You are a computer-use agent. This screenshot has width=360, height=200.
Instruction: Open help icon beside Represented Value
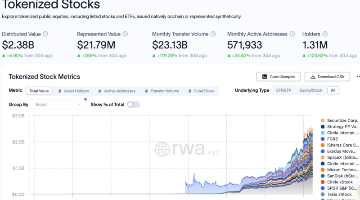[125, 34]
